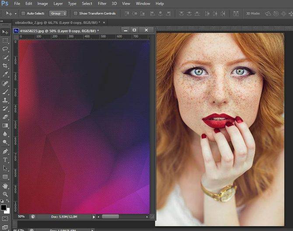
Task: Activate the Pen tool
Action: coord(5,151)
